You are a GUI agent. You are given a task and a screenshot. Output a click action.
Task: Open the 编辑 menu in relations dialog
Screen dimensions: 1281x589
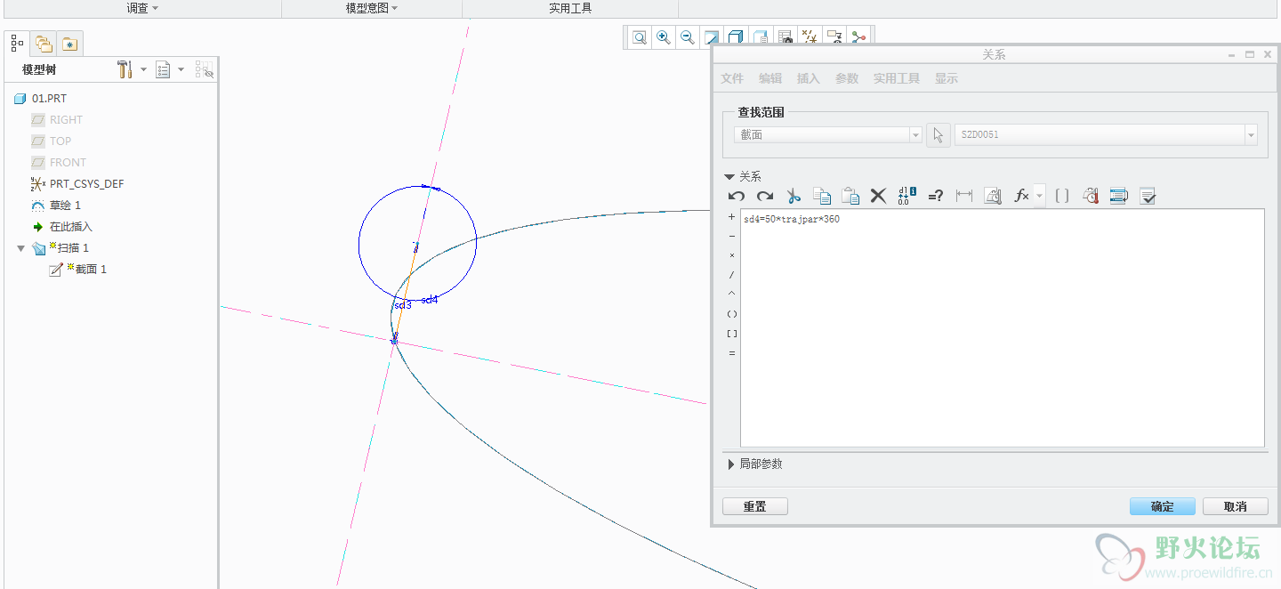coord(770,78)
